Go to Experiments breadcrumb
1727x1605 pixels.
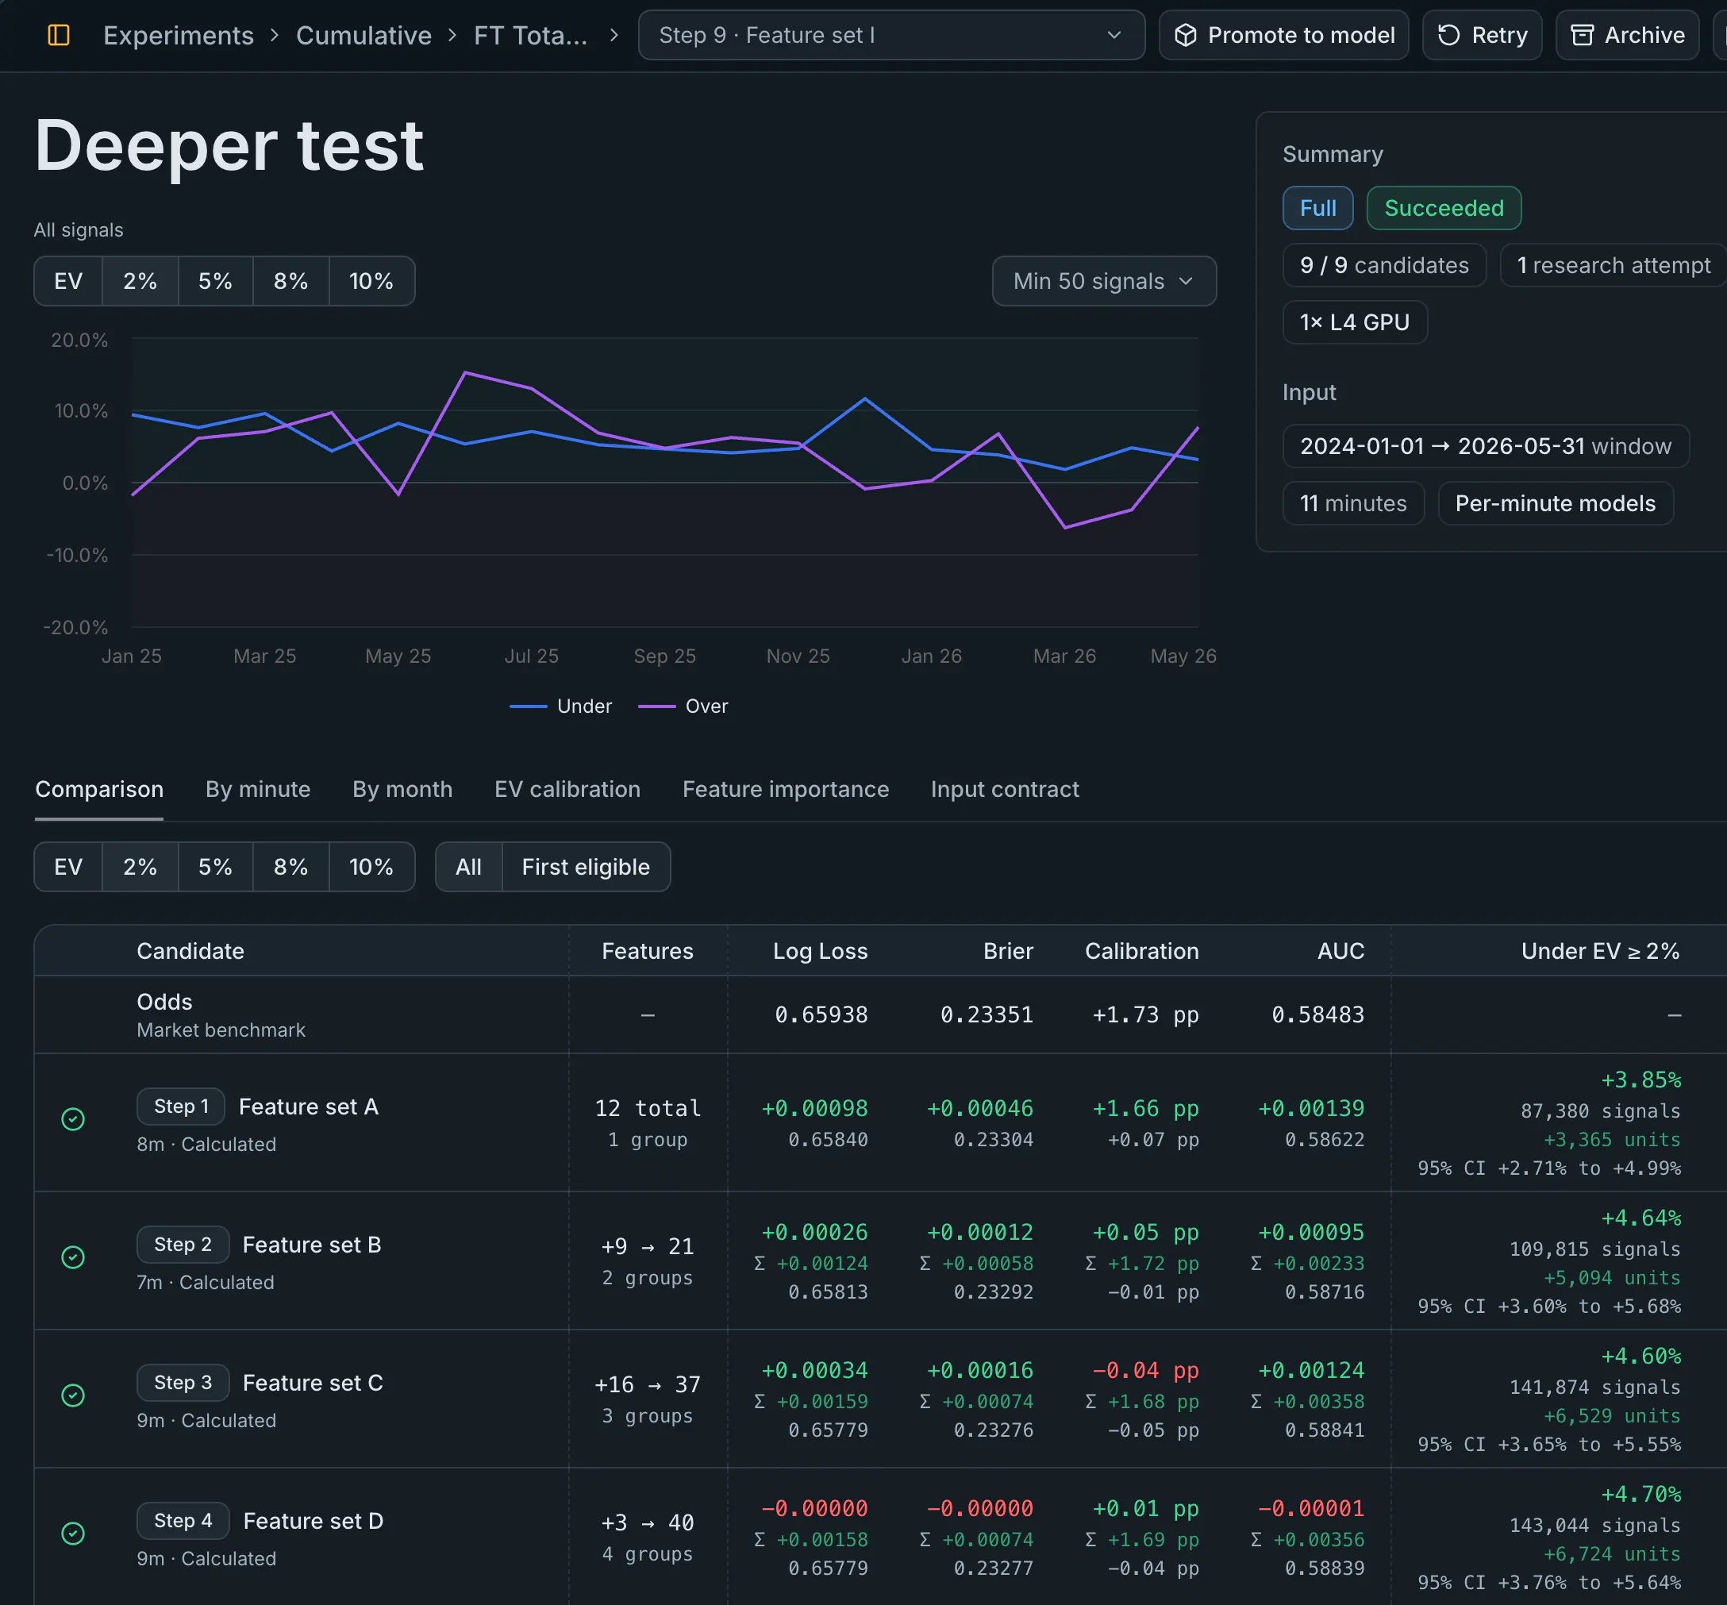point(179,35)
